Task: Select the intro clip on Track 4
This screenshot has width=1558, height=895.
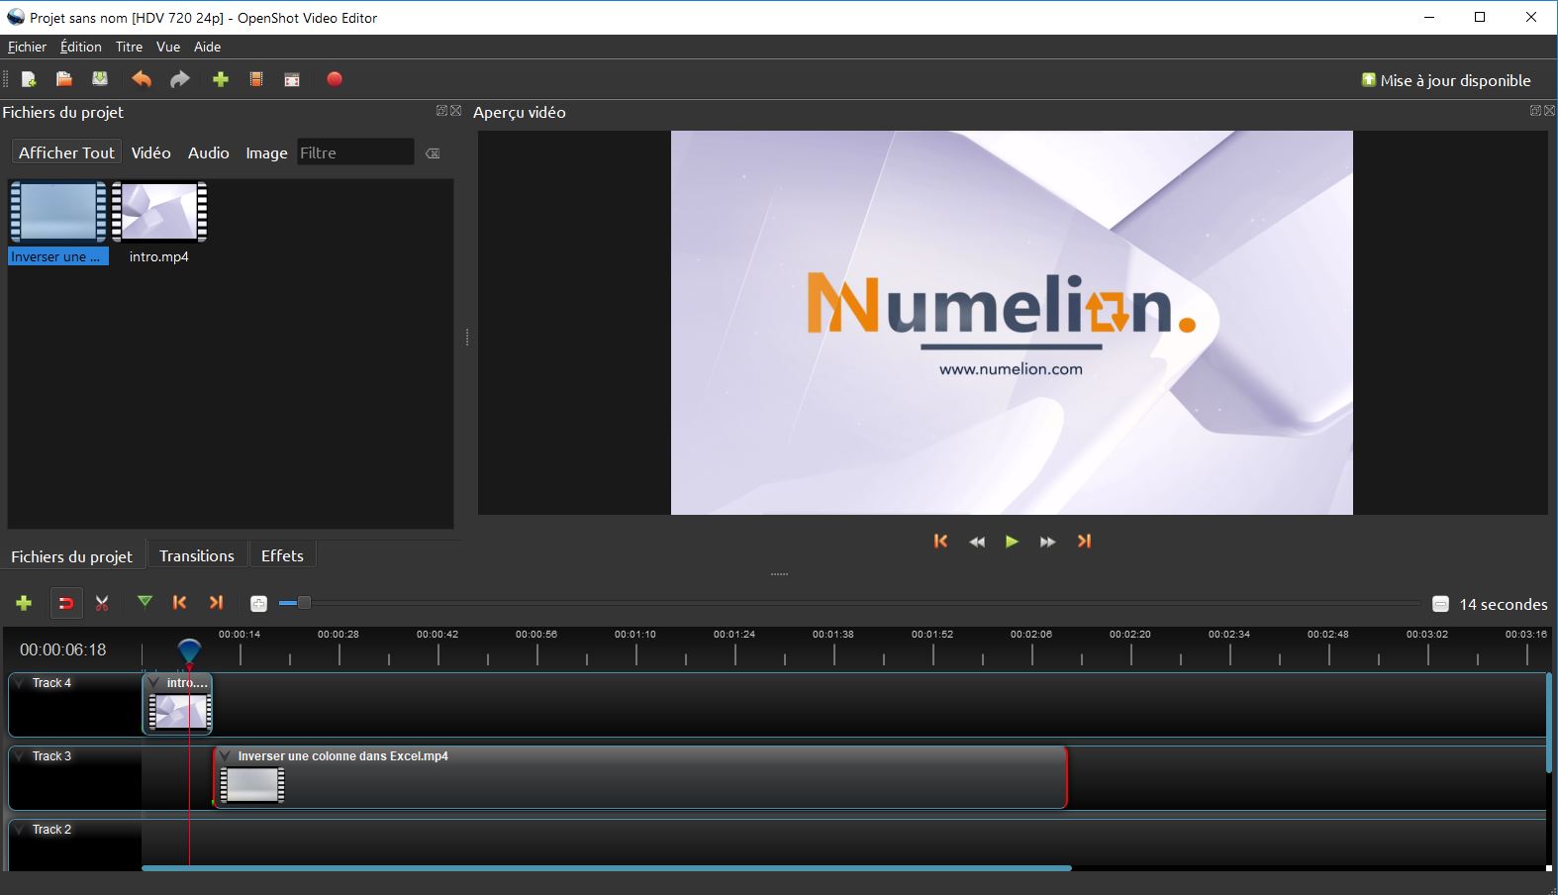Action: [x=178, y=704]
